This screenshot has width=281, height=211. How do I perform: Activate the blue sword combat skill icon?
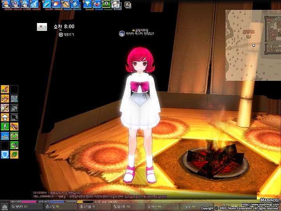coord(5,136)
